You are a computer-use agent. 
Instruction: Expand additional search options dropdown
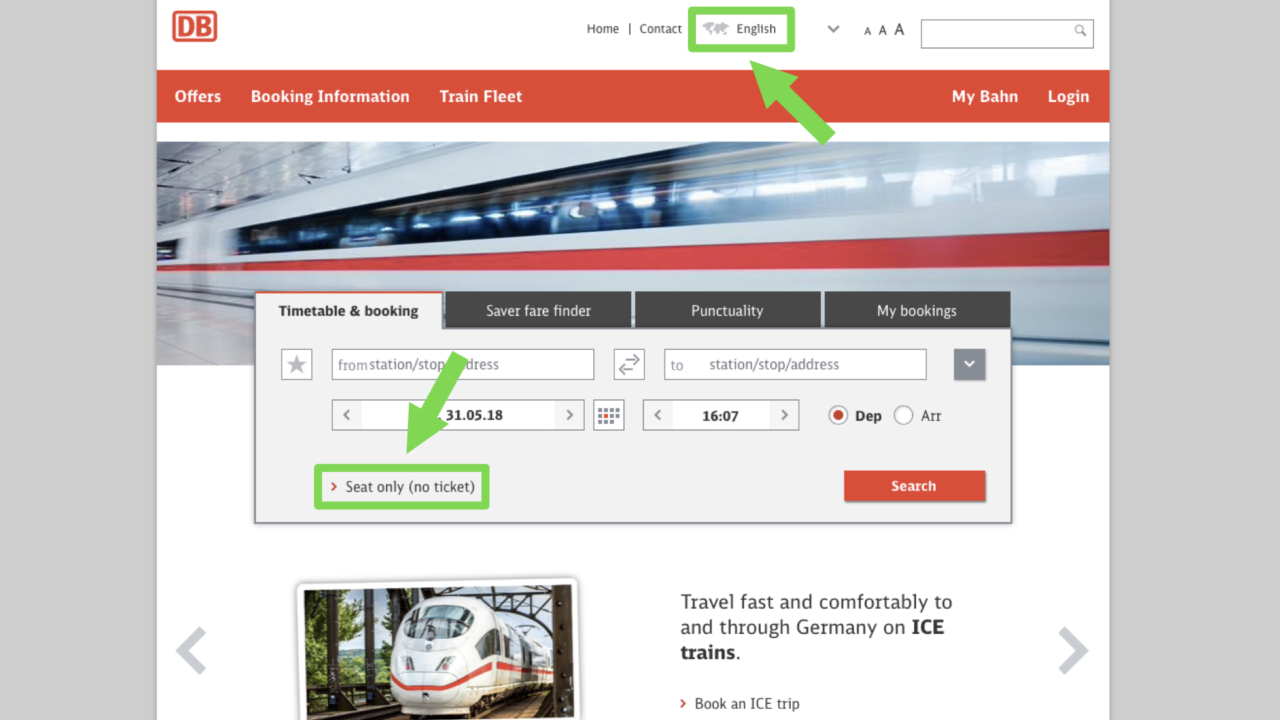coord(969,365)
